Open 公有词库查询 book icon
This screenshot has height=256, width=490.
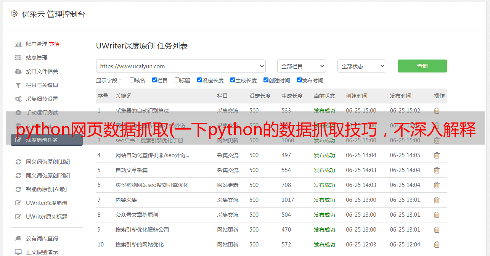(x=18, y=238)
